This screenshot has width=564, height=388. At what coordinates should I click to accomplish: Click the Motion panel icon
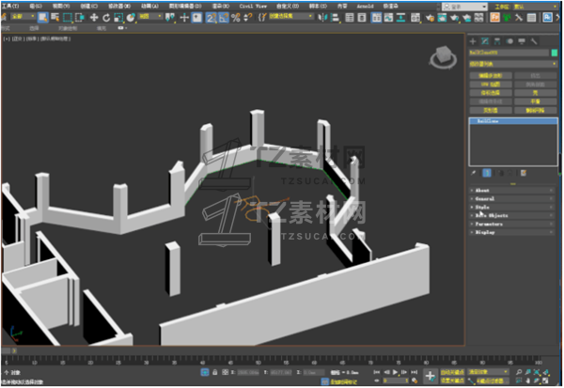point(509,41)
